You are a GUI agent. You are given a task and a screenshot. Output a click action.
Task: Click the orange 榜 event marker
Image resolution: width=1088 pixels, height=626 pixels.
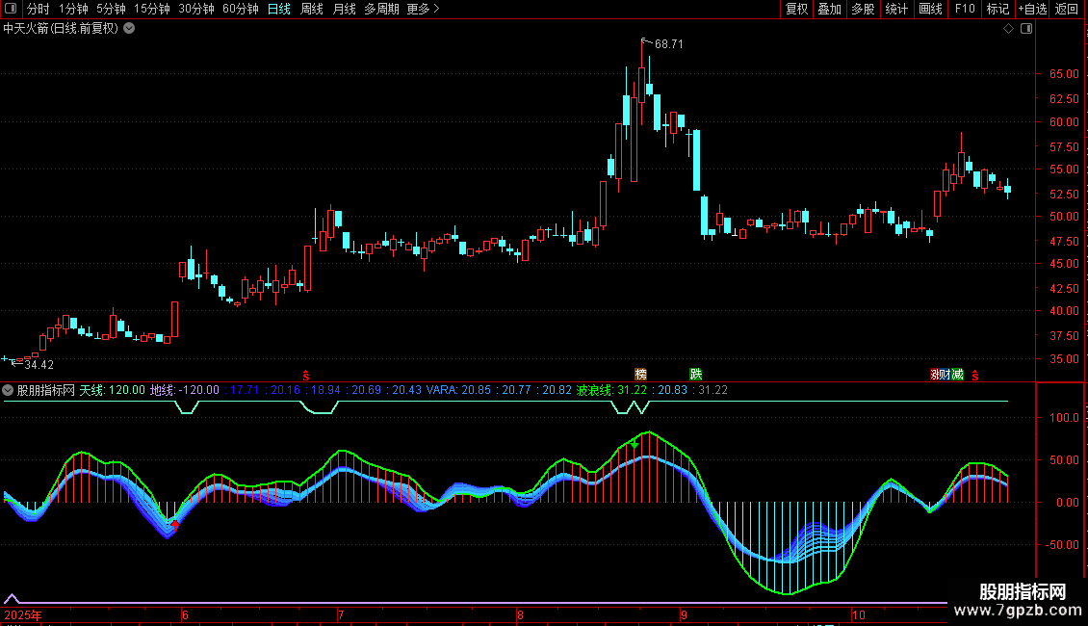point(640,374)
